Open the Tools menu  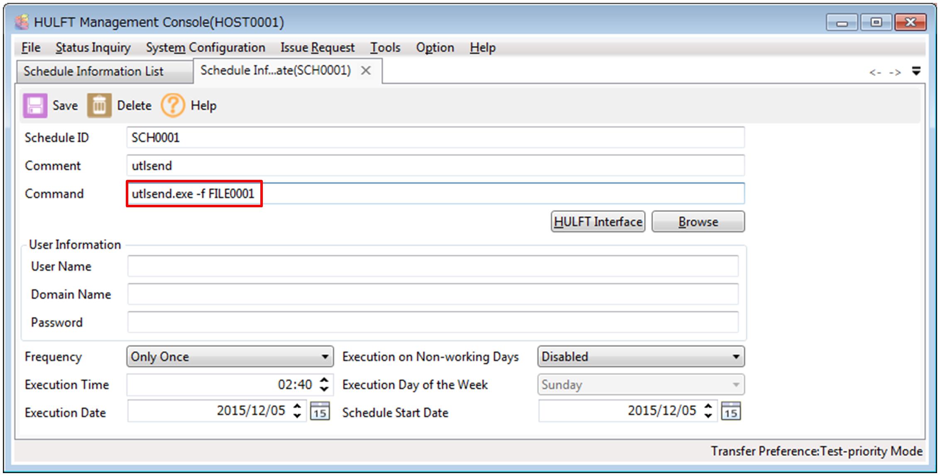(385, 48)
